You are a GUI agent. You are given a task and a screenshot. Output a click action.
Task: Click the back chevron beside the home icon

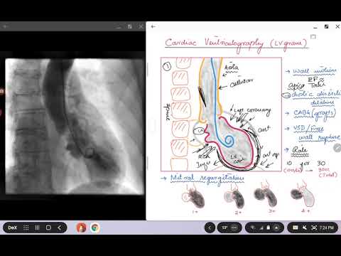(60, 228)
